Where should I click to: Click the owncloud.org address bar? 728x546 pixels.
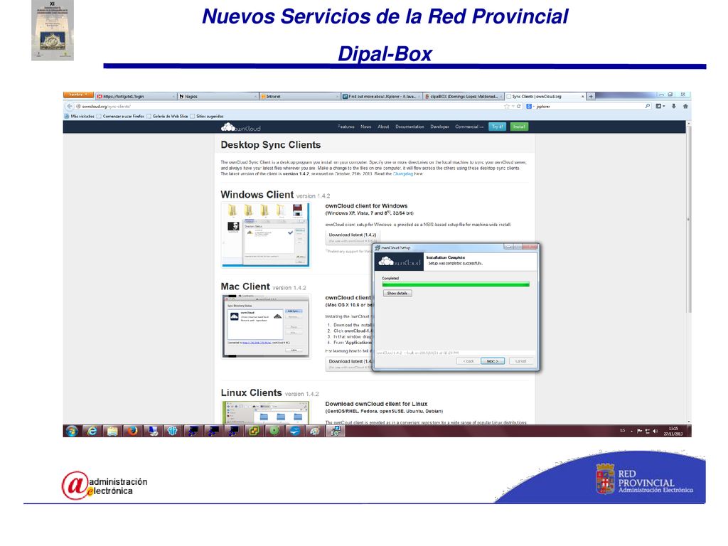click(288, 107)
